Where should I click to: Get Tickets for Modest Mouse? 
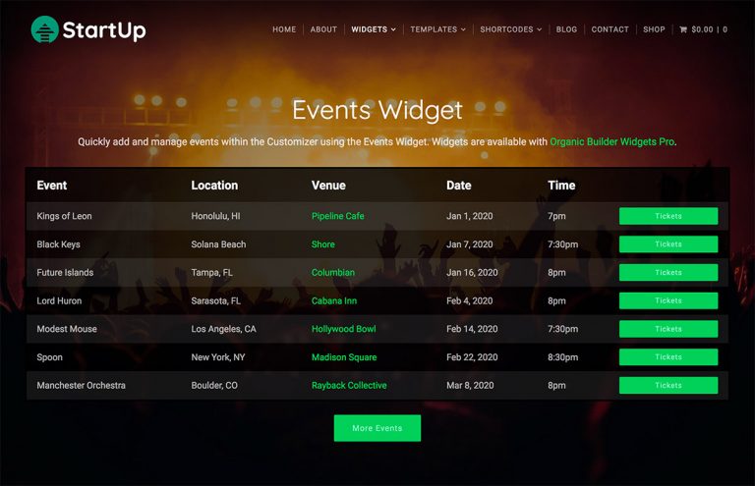tap(668, 329)
